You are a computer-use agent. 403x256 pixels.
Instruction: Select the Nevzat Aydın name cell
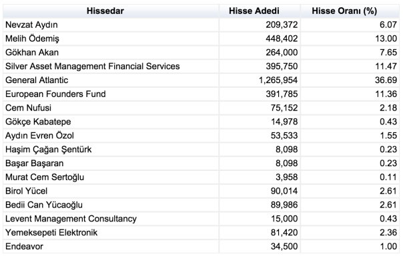coord(111,25)
